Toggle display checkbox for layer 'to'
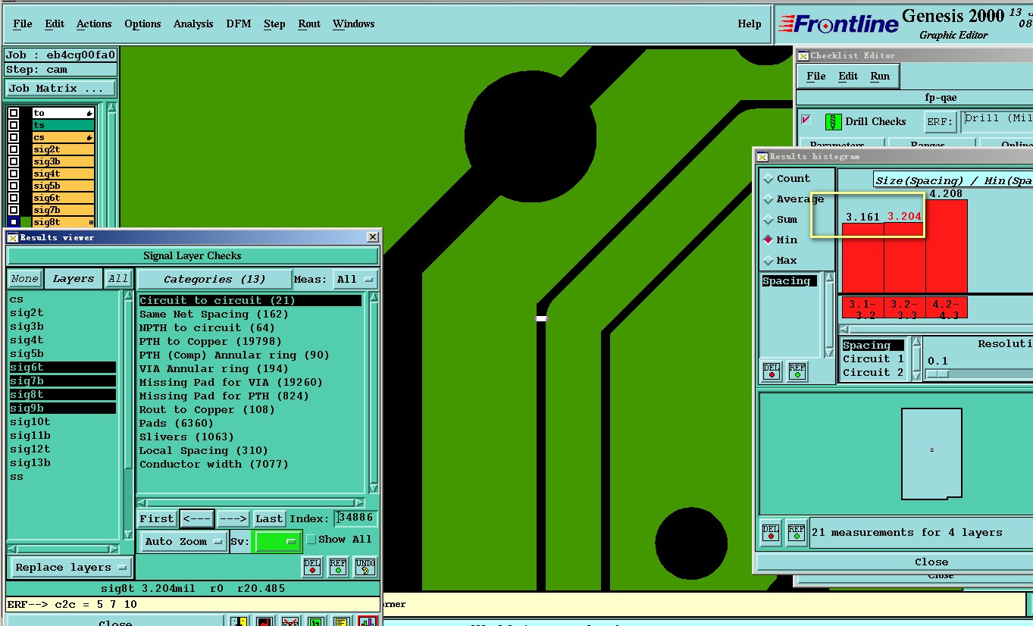This screenshot has width=1033, height=626. [14, 113]
